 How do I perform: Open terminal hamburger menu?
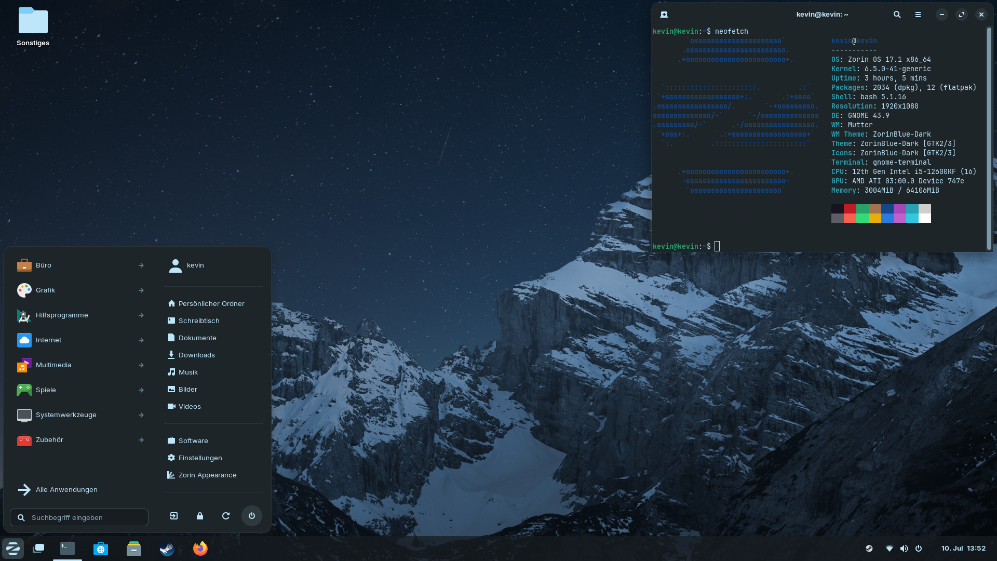[918, 15]
